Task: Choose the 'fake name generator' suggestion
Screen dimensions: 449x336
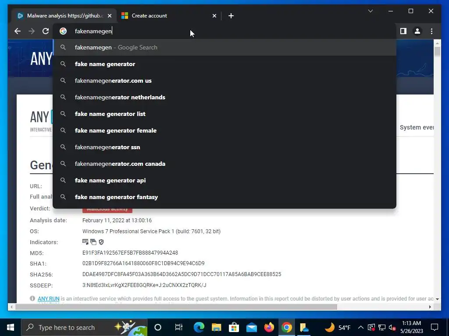Action: point(224,64)
